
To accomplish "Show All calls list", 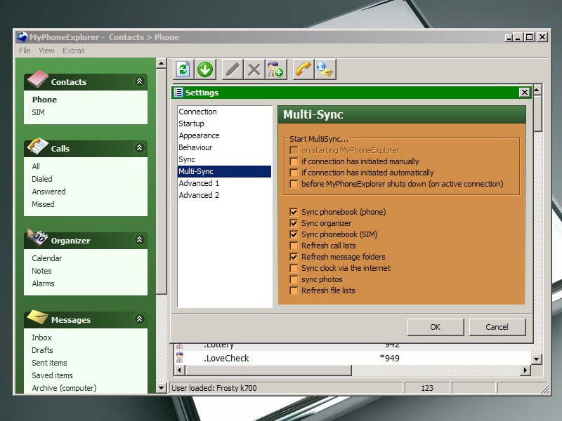I will [x=36, y=166].
